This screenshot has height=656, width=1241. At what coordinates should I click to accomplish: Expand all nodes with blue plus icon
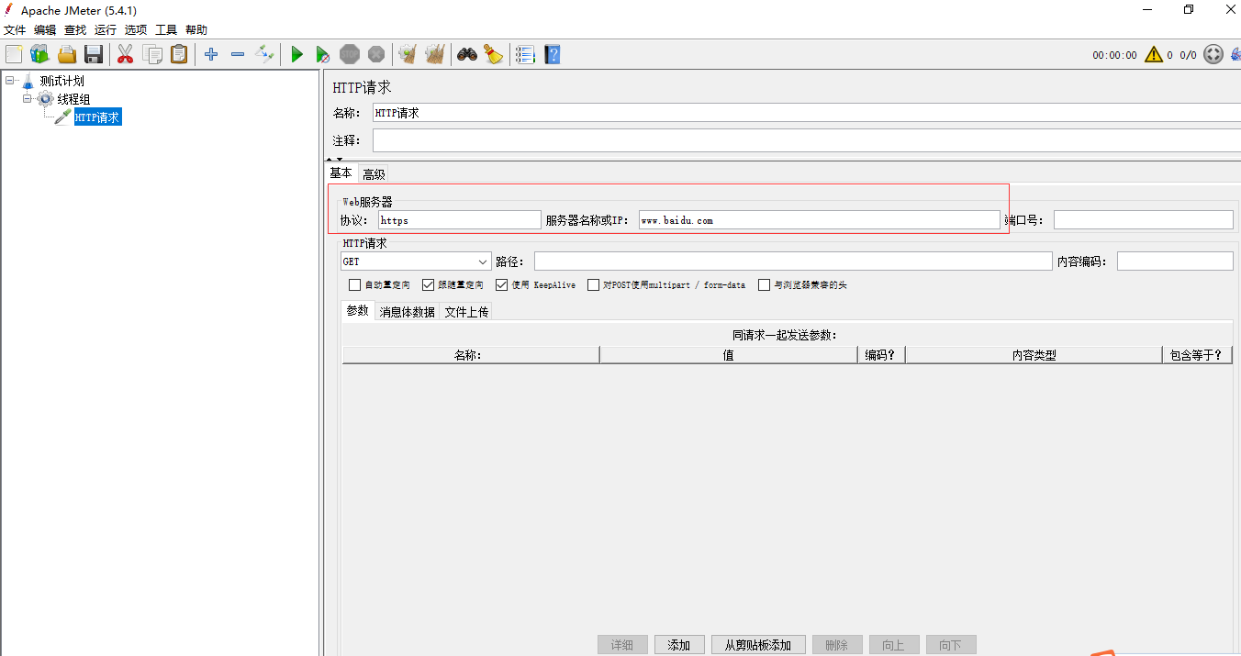(x=211, y=54)
